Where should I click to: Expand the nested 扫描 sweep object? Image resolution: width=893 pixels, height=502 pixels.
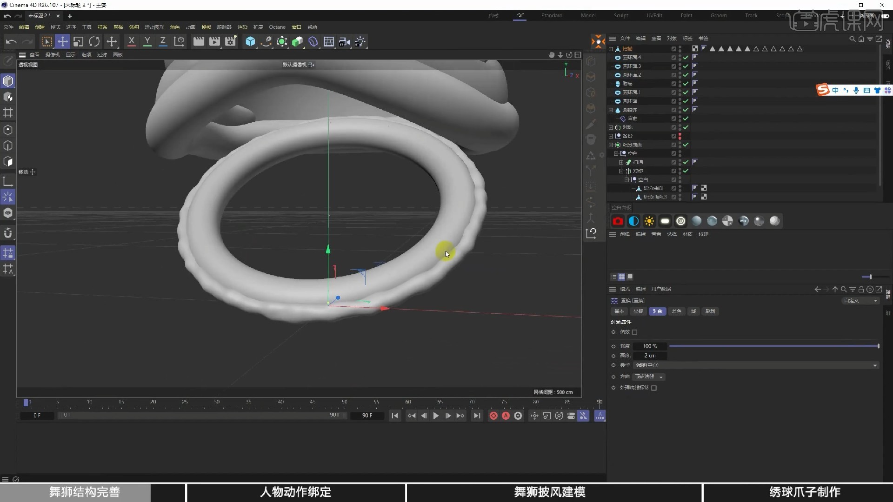click(x=621, y=162)
